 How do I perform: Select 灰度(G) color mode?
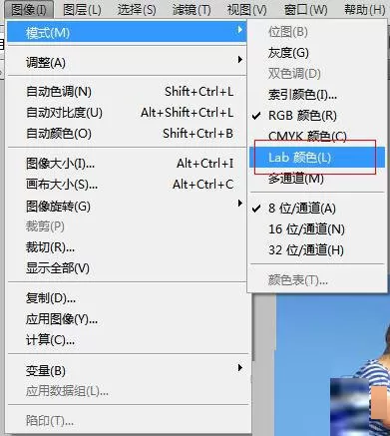(317, 53)
